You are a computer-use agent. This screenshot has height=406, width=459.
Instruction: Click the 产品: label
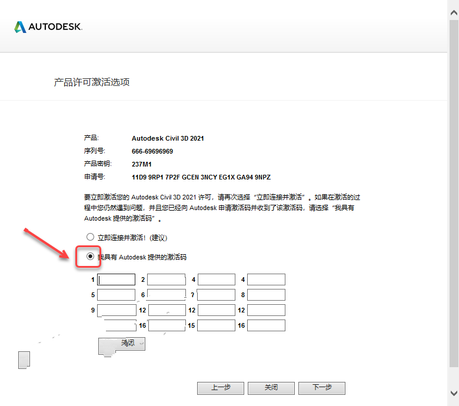coord(91,138)
